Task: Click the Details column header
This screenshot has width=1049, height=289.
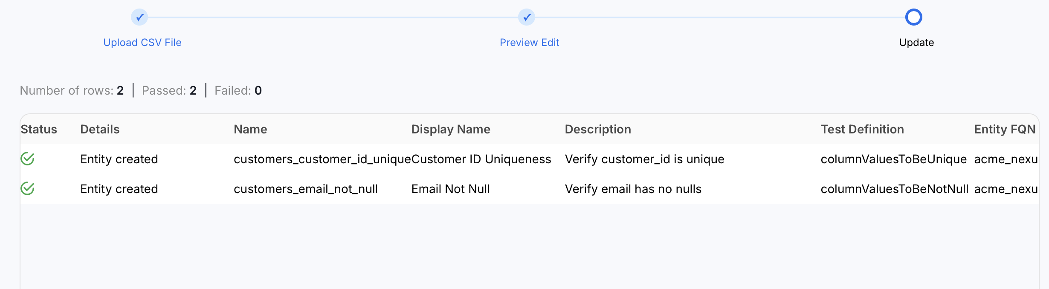Action: (100, 129)
